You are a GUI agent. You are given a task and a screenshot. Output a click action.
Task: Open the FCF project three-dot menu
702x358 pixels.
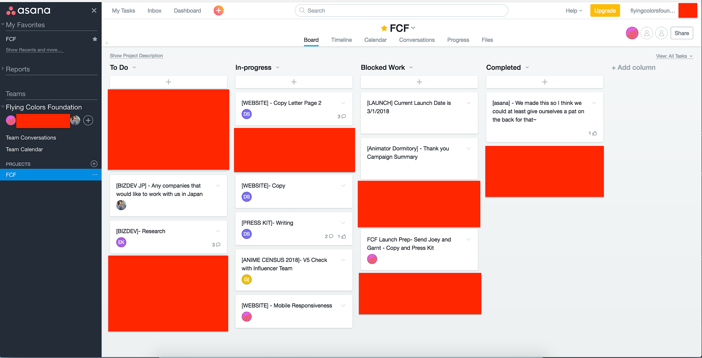point(95,175)
